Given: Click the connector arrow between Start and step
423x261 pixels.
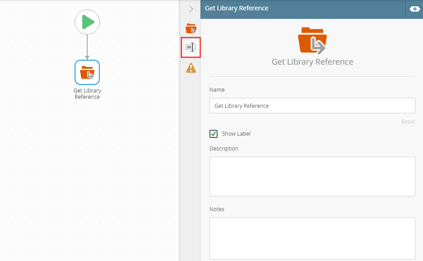Looking at the screenshot, I should [x=87, y=47].
